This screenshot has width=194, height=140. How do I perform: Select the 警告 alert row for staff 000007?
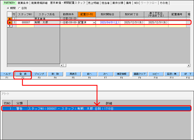[97, 109]
